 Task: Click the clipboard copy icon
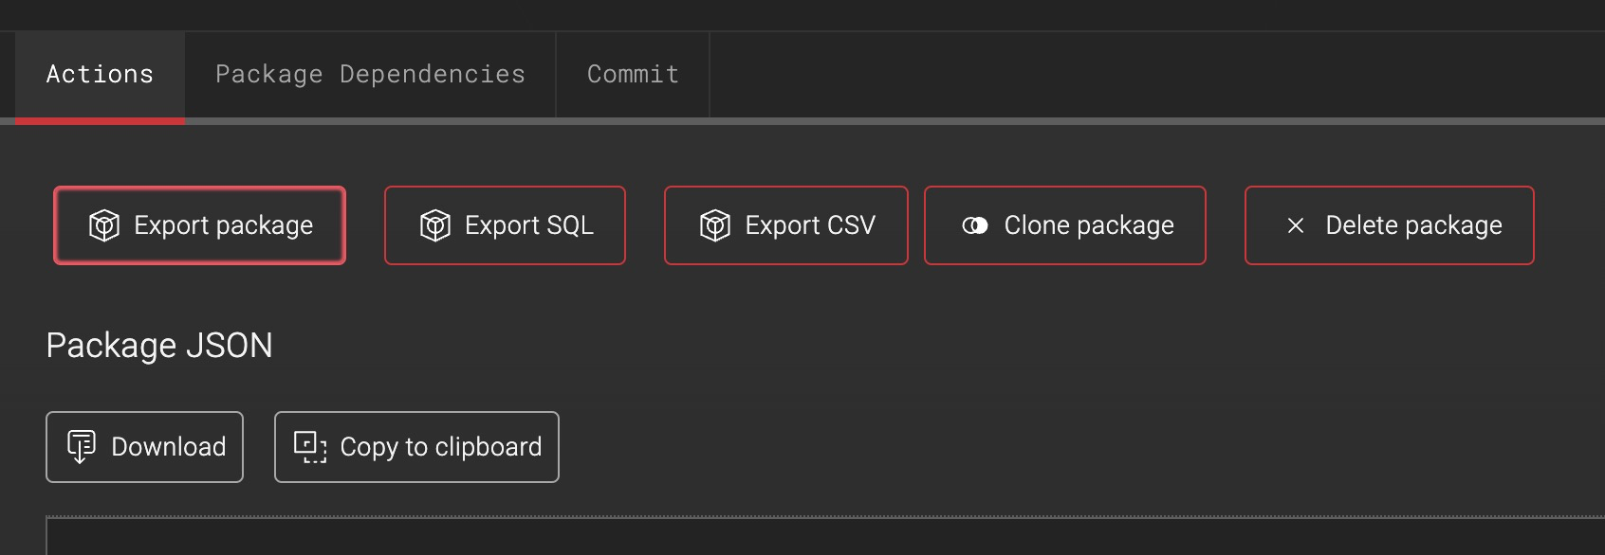310,446
